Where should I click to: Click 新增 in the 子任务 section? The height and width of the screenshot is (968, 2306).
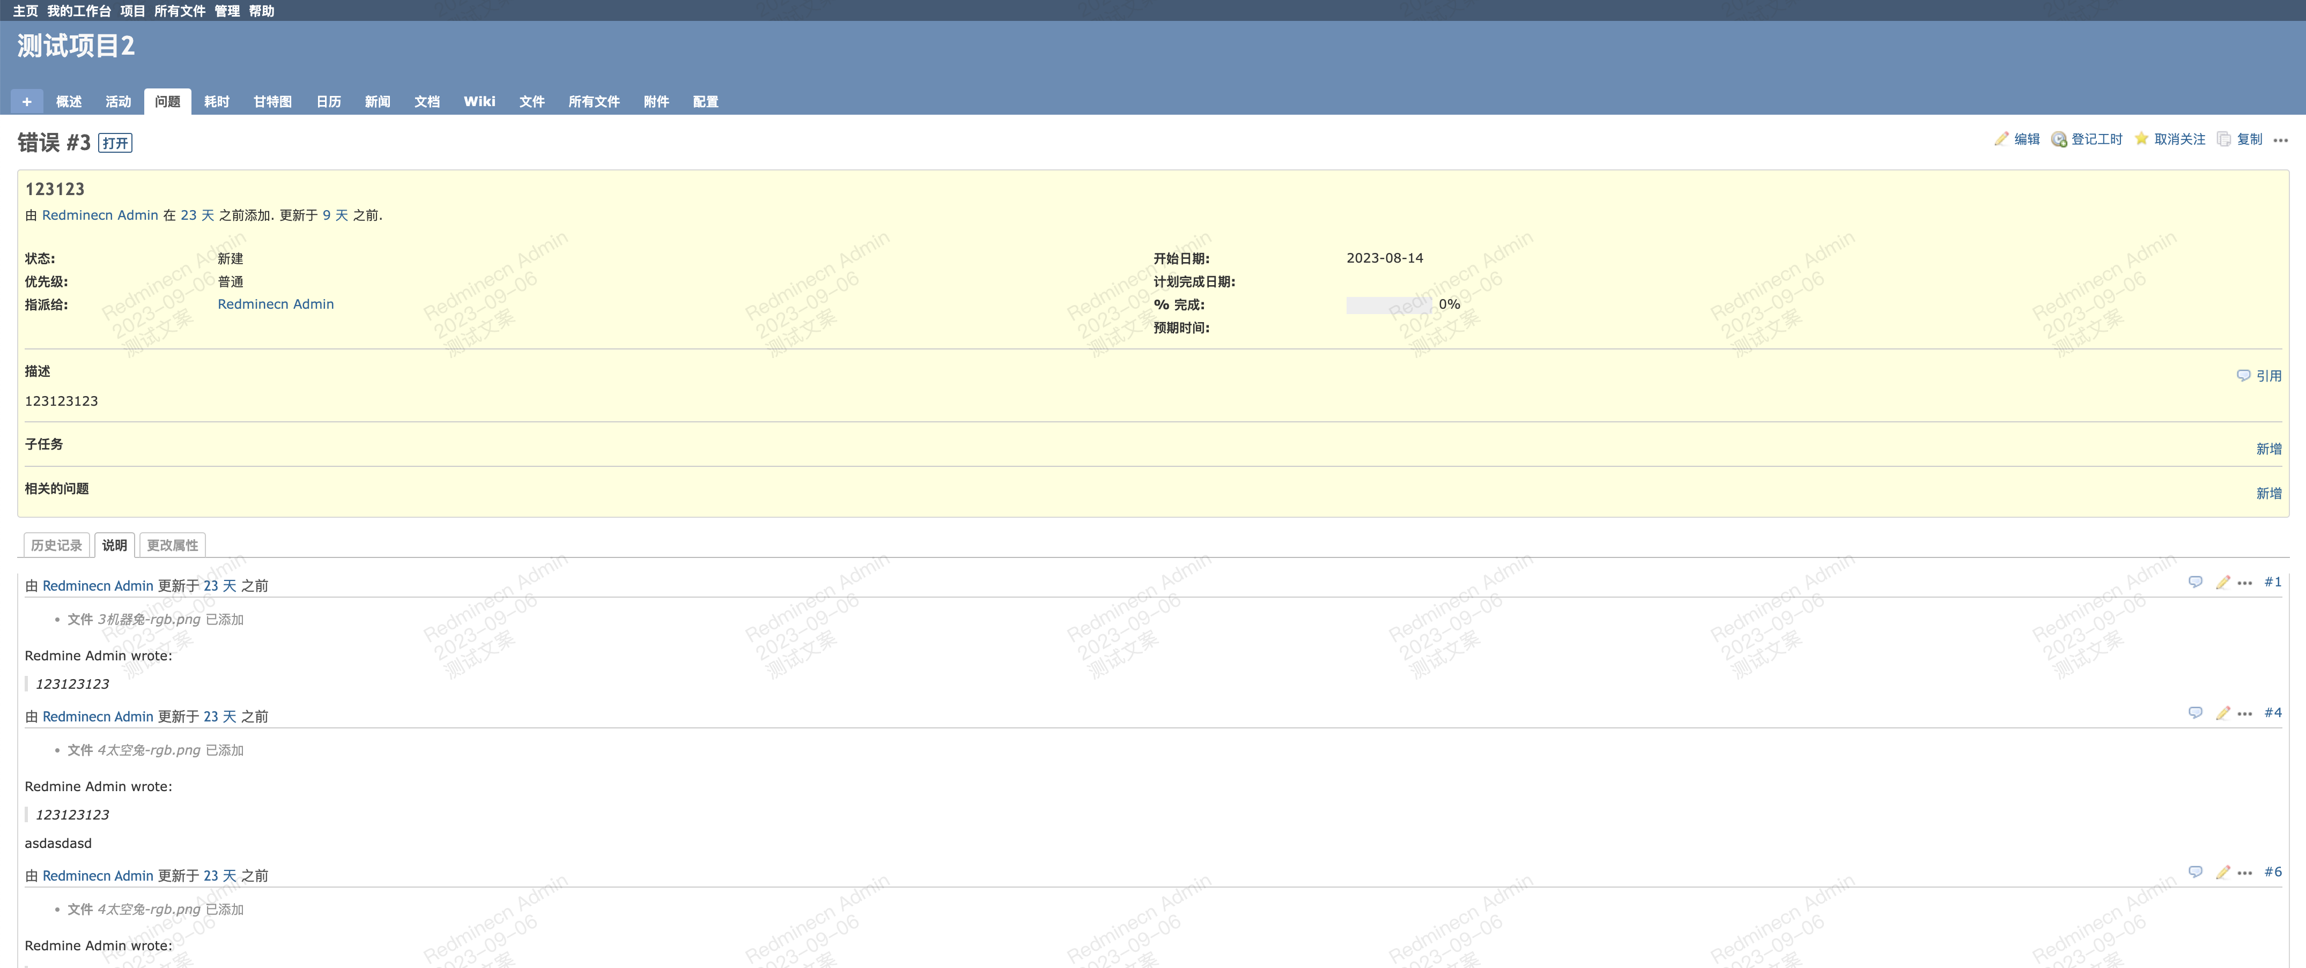pyautogui.click(x=2268, y=449)
